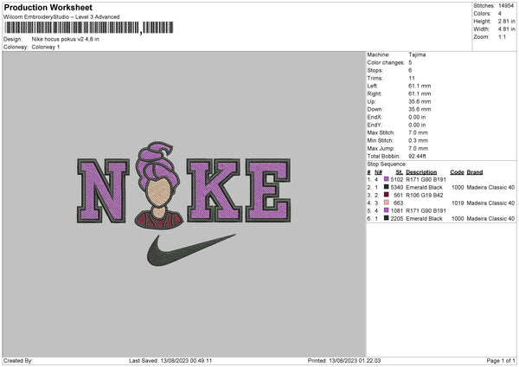Click the purple-haired figure in the design
Viewport: 519px width, 367px height.
coord(159,185)
